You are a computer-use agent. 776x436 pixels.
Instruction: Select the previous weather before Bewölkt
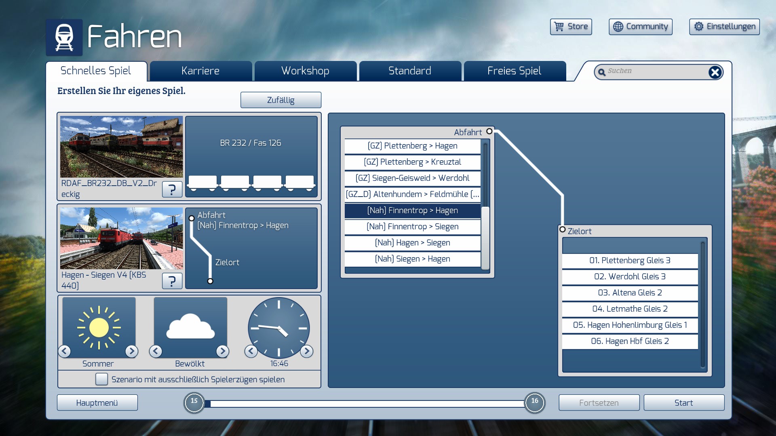click(156, 351)
